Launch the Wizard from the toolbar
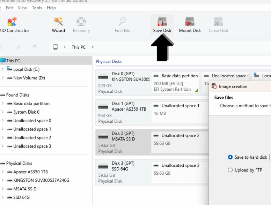 point(58,25)
